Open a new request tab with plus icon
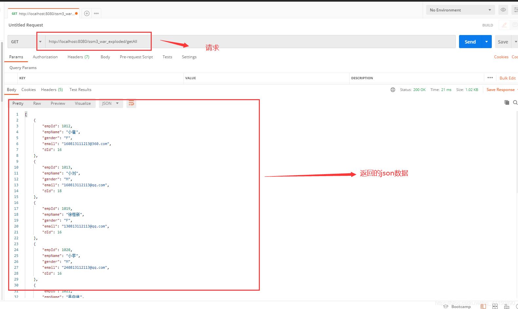 (87, 13)
